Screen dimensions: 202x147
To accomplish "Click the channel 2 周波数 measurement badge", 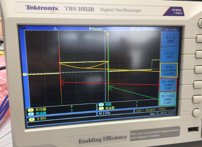I will 31,114.
